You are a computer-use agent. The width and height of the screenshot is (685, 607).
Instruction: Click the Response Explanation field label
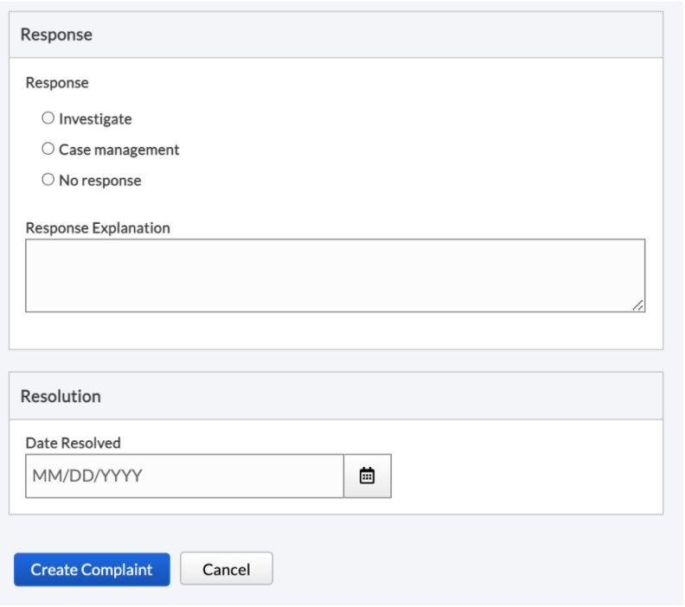98,228
